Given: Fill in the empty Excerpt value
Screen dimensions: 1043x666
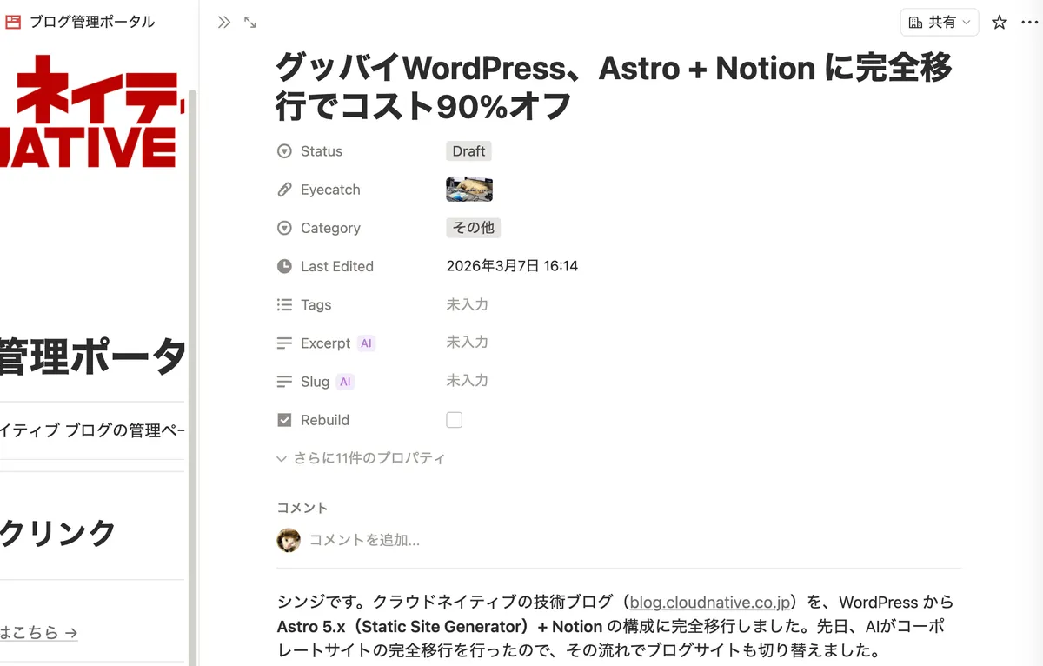Looking at the screenshot, I should 468,343.
